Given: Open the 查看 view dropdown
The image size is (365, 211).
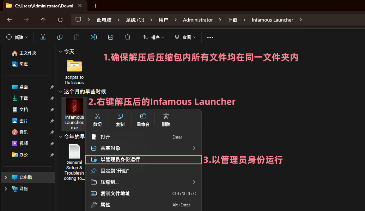Looking at the screenshot, I should [185, 37].
